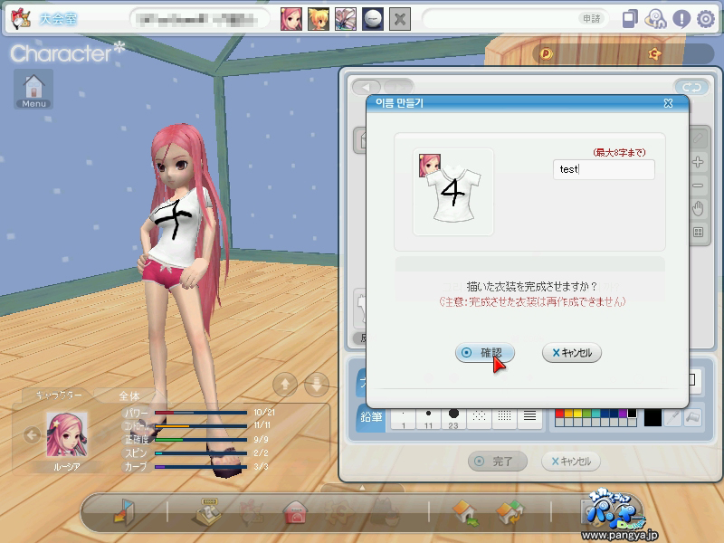Switch to the 全体 tab
This screenshot has width=724, height=543.
point(129,395)
